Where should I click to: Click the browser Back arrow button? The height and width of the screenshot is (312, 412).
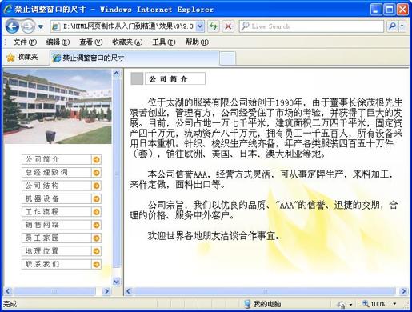point(12,26)
